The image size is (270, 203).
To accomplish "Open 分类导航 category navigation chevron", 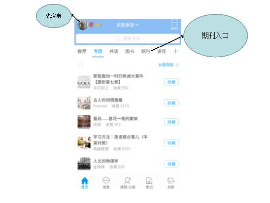I will [x=168, y=65].
